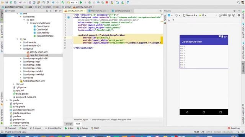Select AndroidManifest.xml in tree

[34, 81]
